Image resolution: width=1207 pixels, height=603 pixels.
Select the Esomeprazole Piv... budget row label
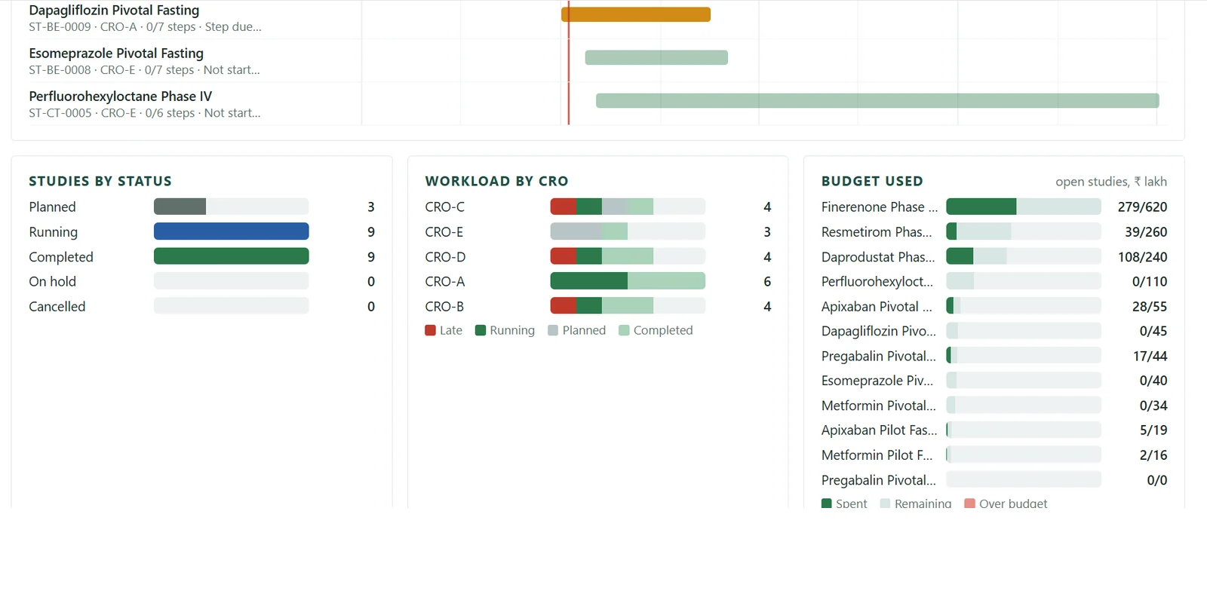tap(877, 381)
